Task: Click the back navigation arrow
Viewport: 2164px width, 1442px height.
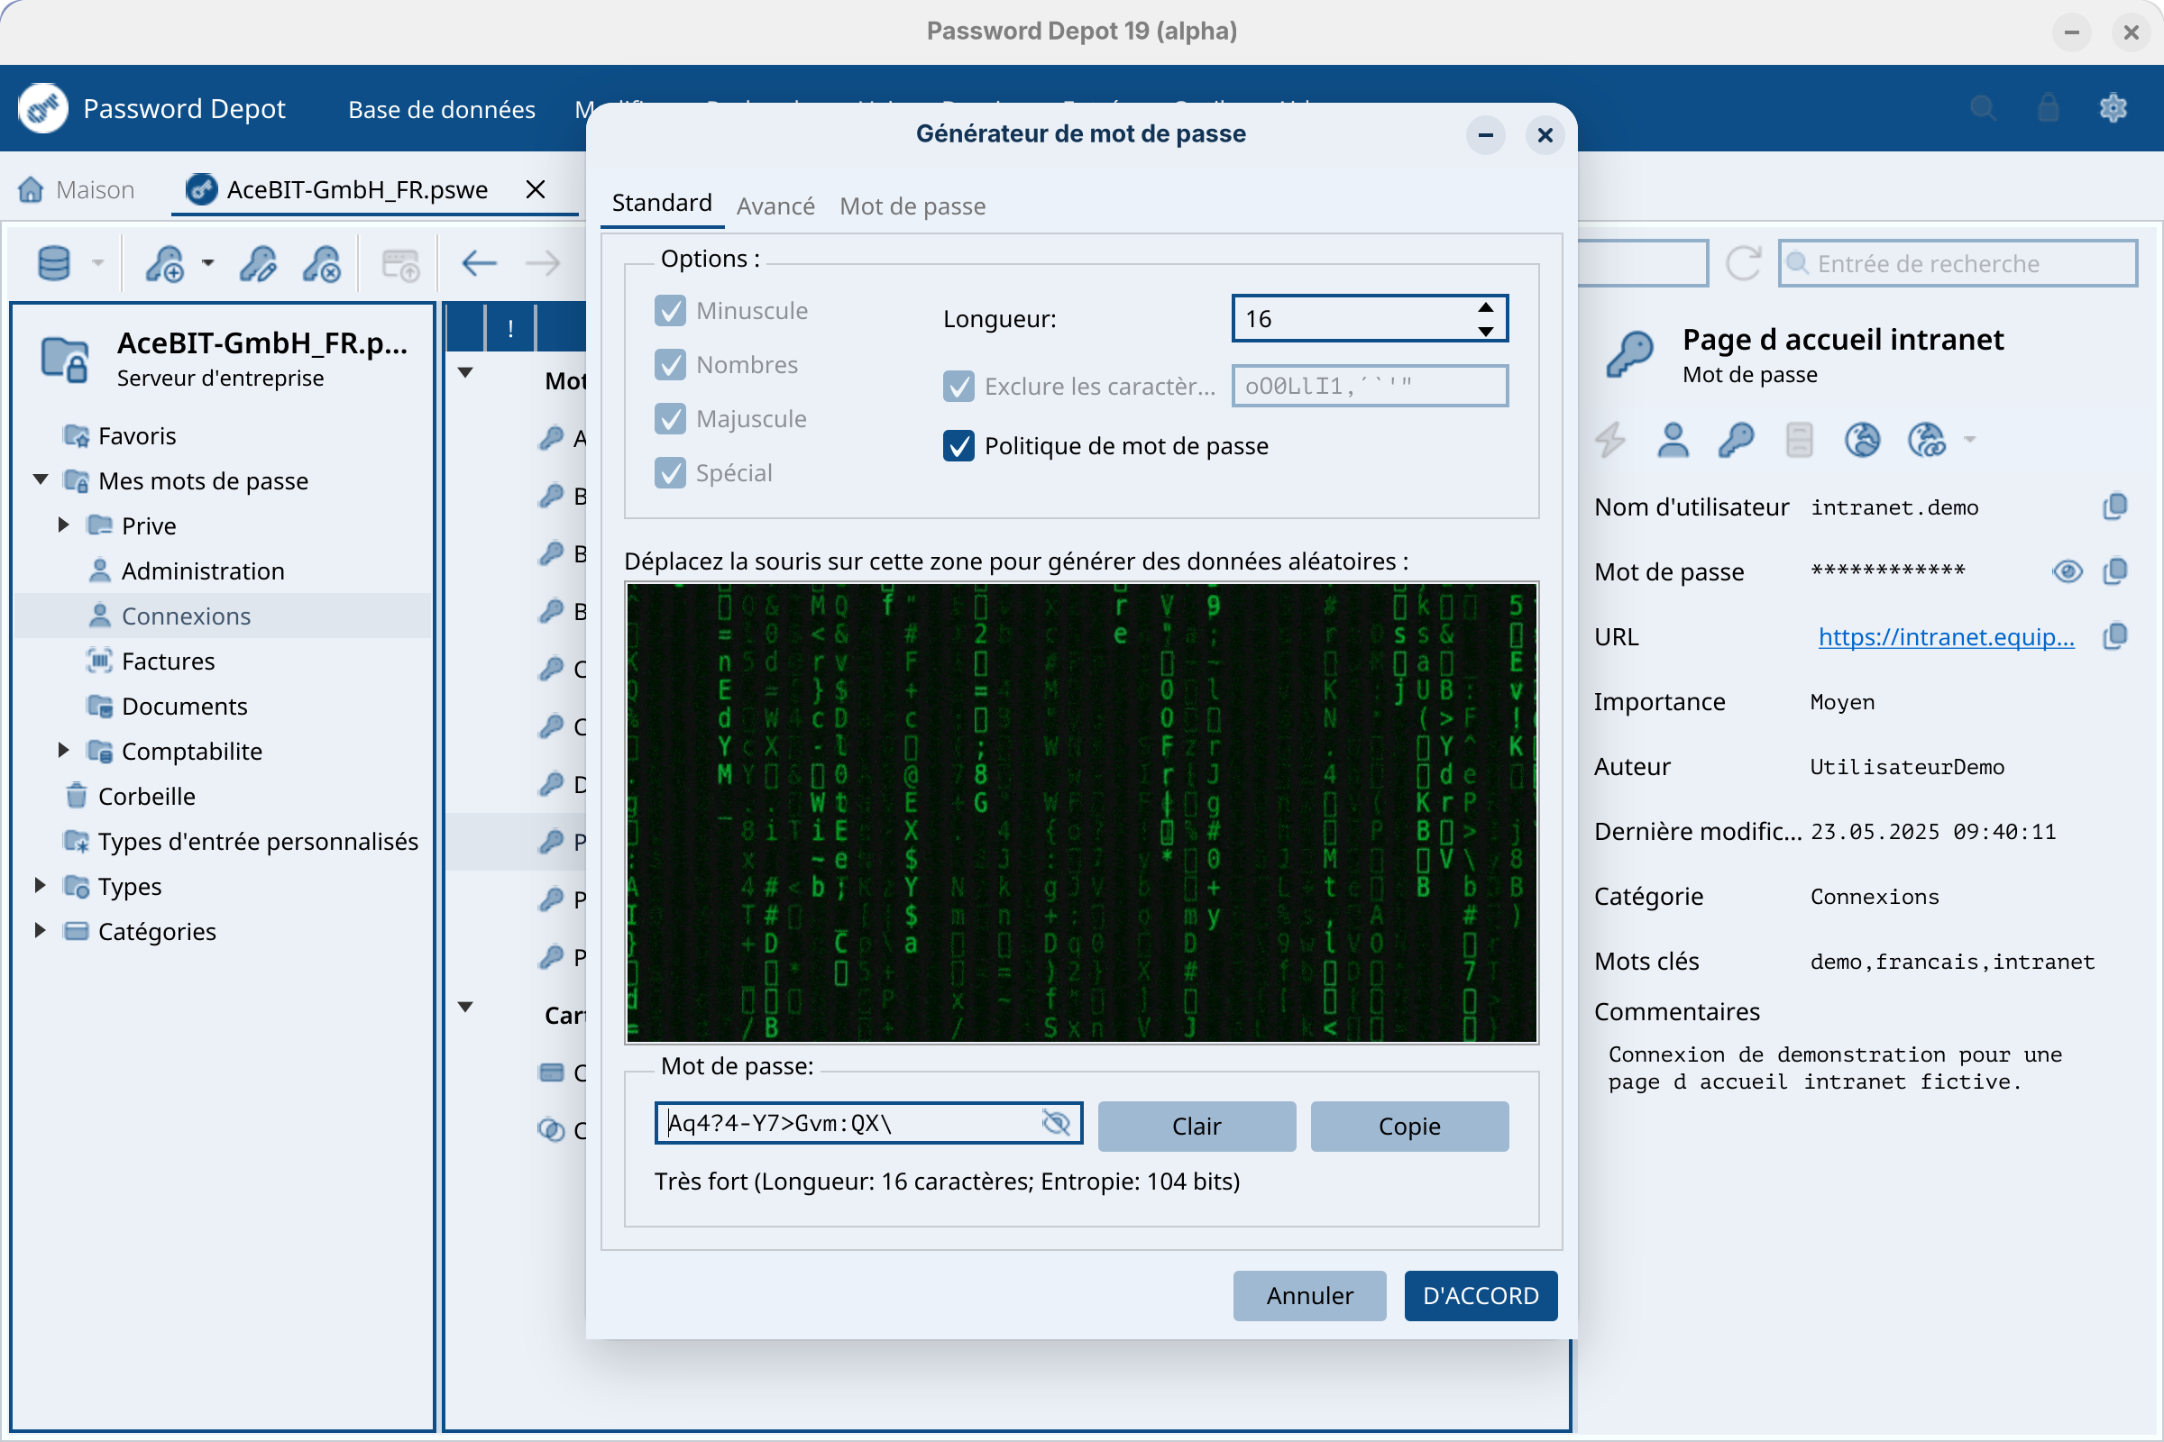Action: [x=480, y=264]
